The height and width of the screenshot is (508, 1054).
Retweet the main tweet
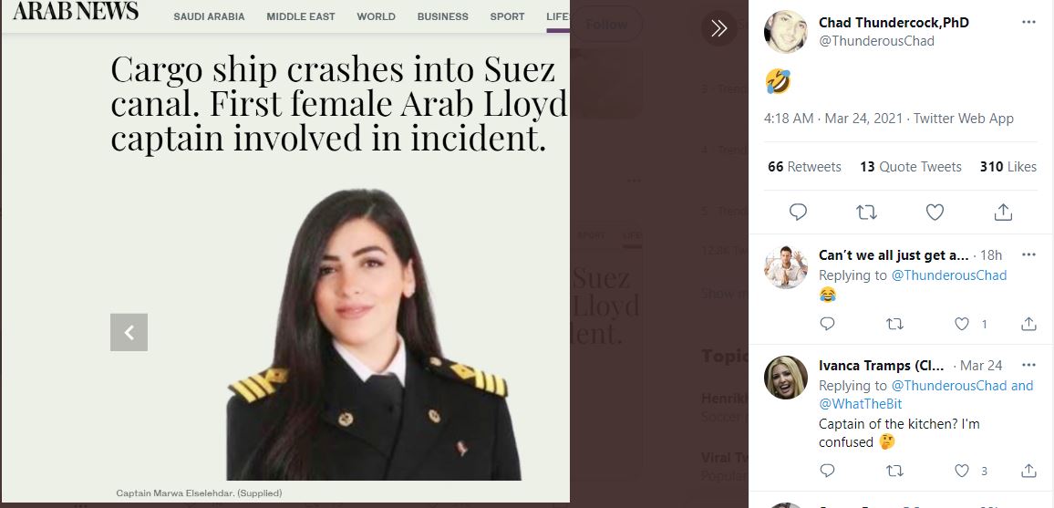click(866, 213)
